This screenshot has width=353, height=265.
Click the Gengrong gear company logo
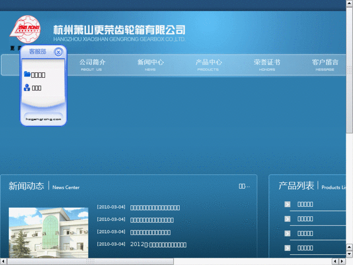click(25, 29)
